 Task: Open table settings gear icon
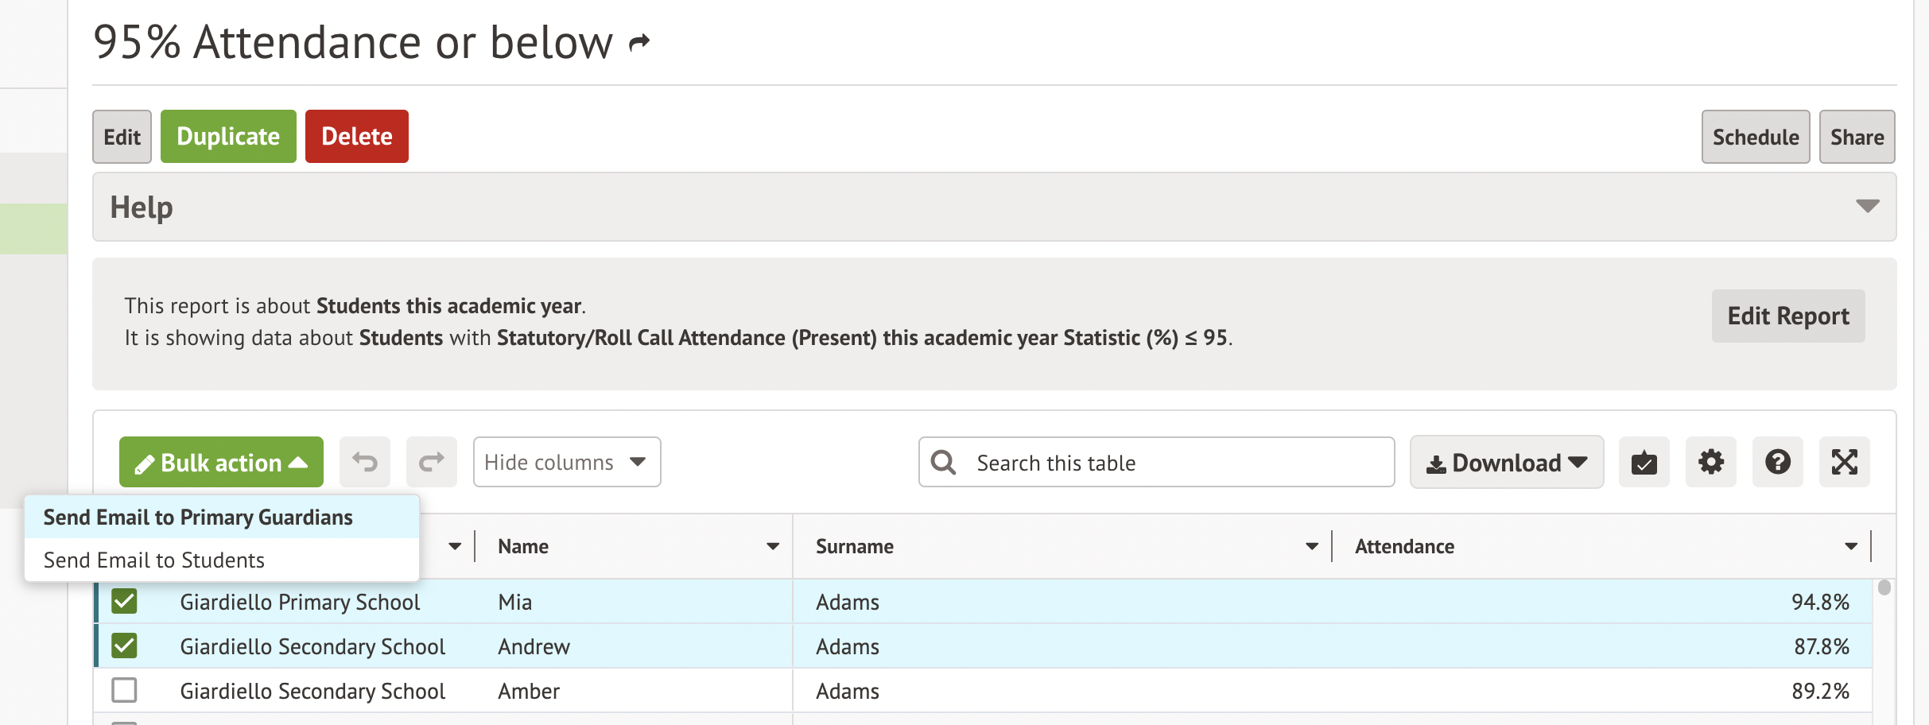[1710, 462]
